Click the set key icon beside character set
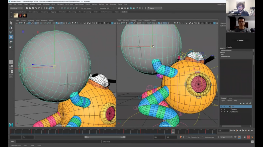 pos(181,137)
